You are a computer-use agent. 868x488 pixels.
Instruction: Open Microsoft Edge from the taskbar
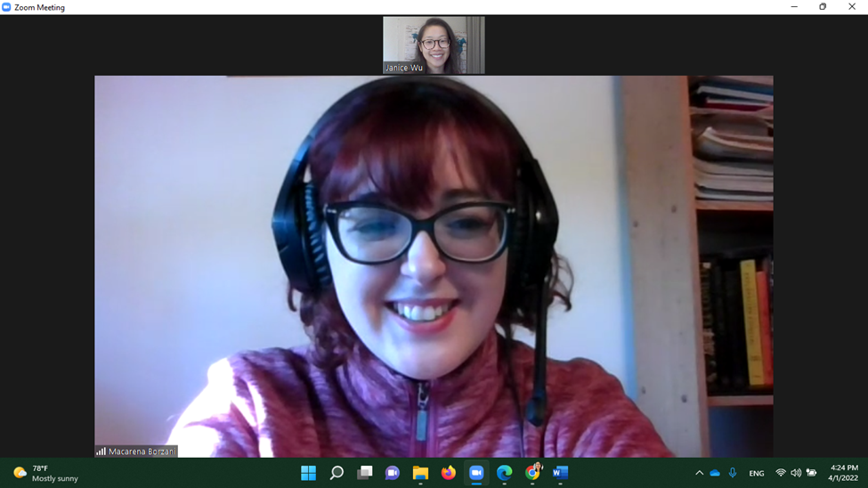tap(505, 473)
